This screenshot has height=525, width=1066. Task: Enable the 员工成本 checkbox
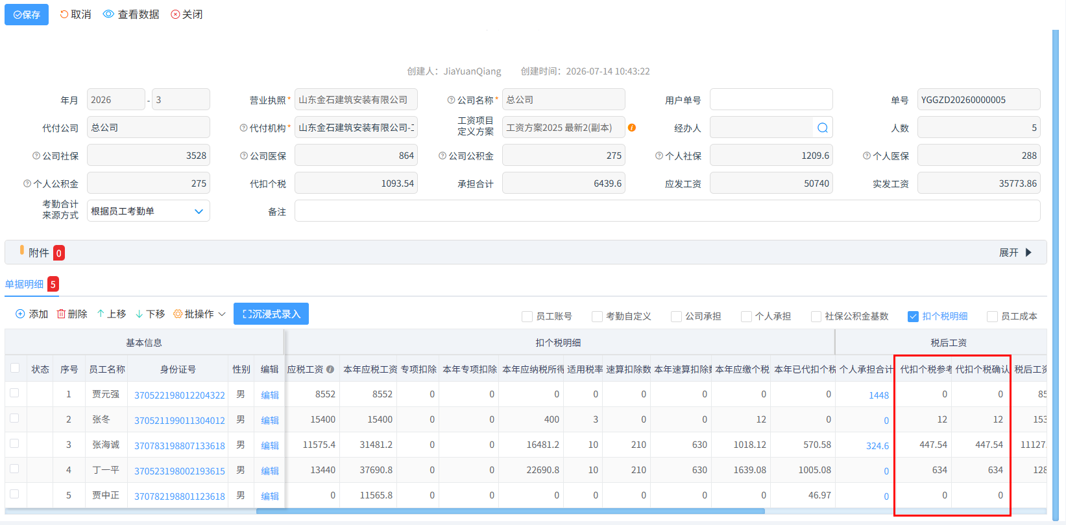click(992, 316)
